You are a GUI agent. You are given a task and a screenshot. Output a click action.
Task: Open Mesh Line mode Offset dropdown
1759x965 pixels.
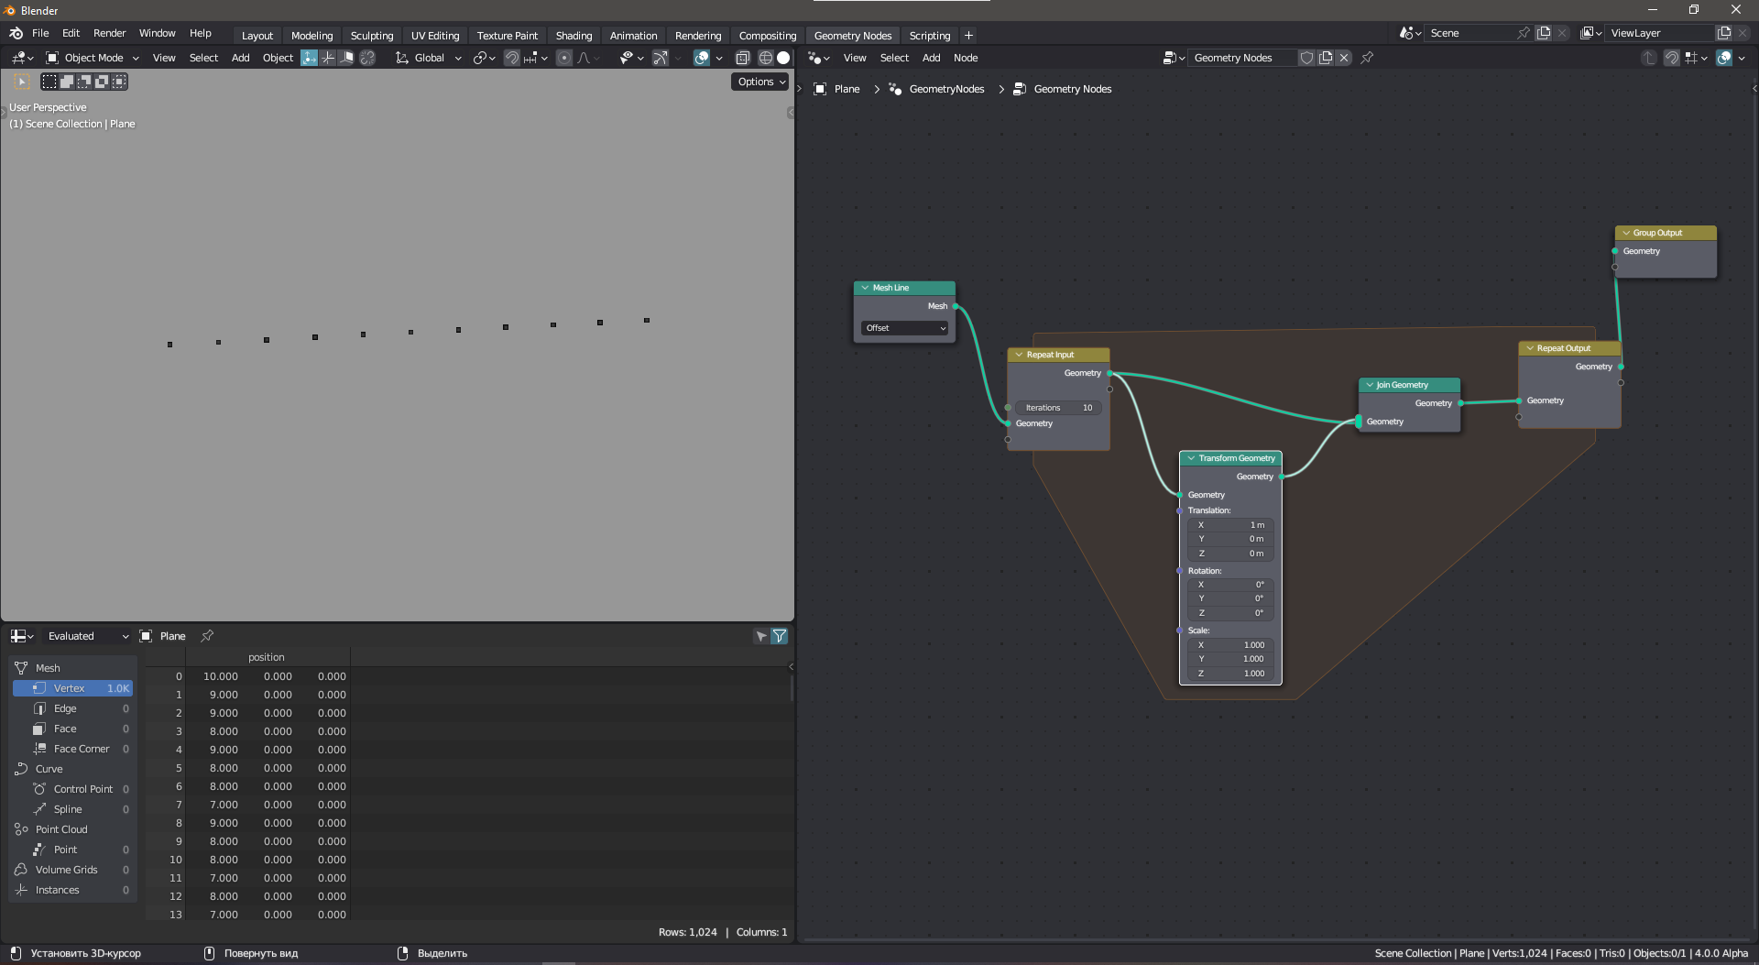tap(905, 328)
